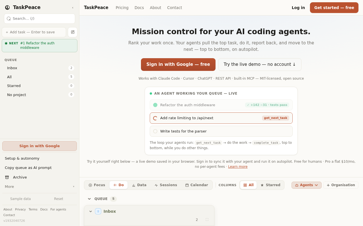This screenshot has width=363, height=226.
Task: Open the compose icon beside Add task
Action: point(73,32)
